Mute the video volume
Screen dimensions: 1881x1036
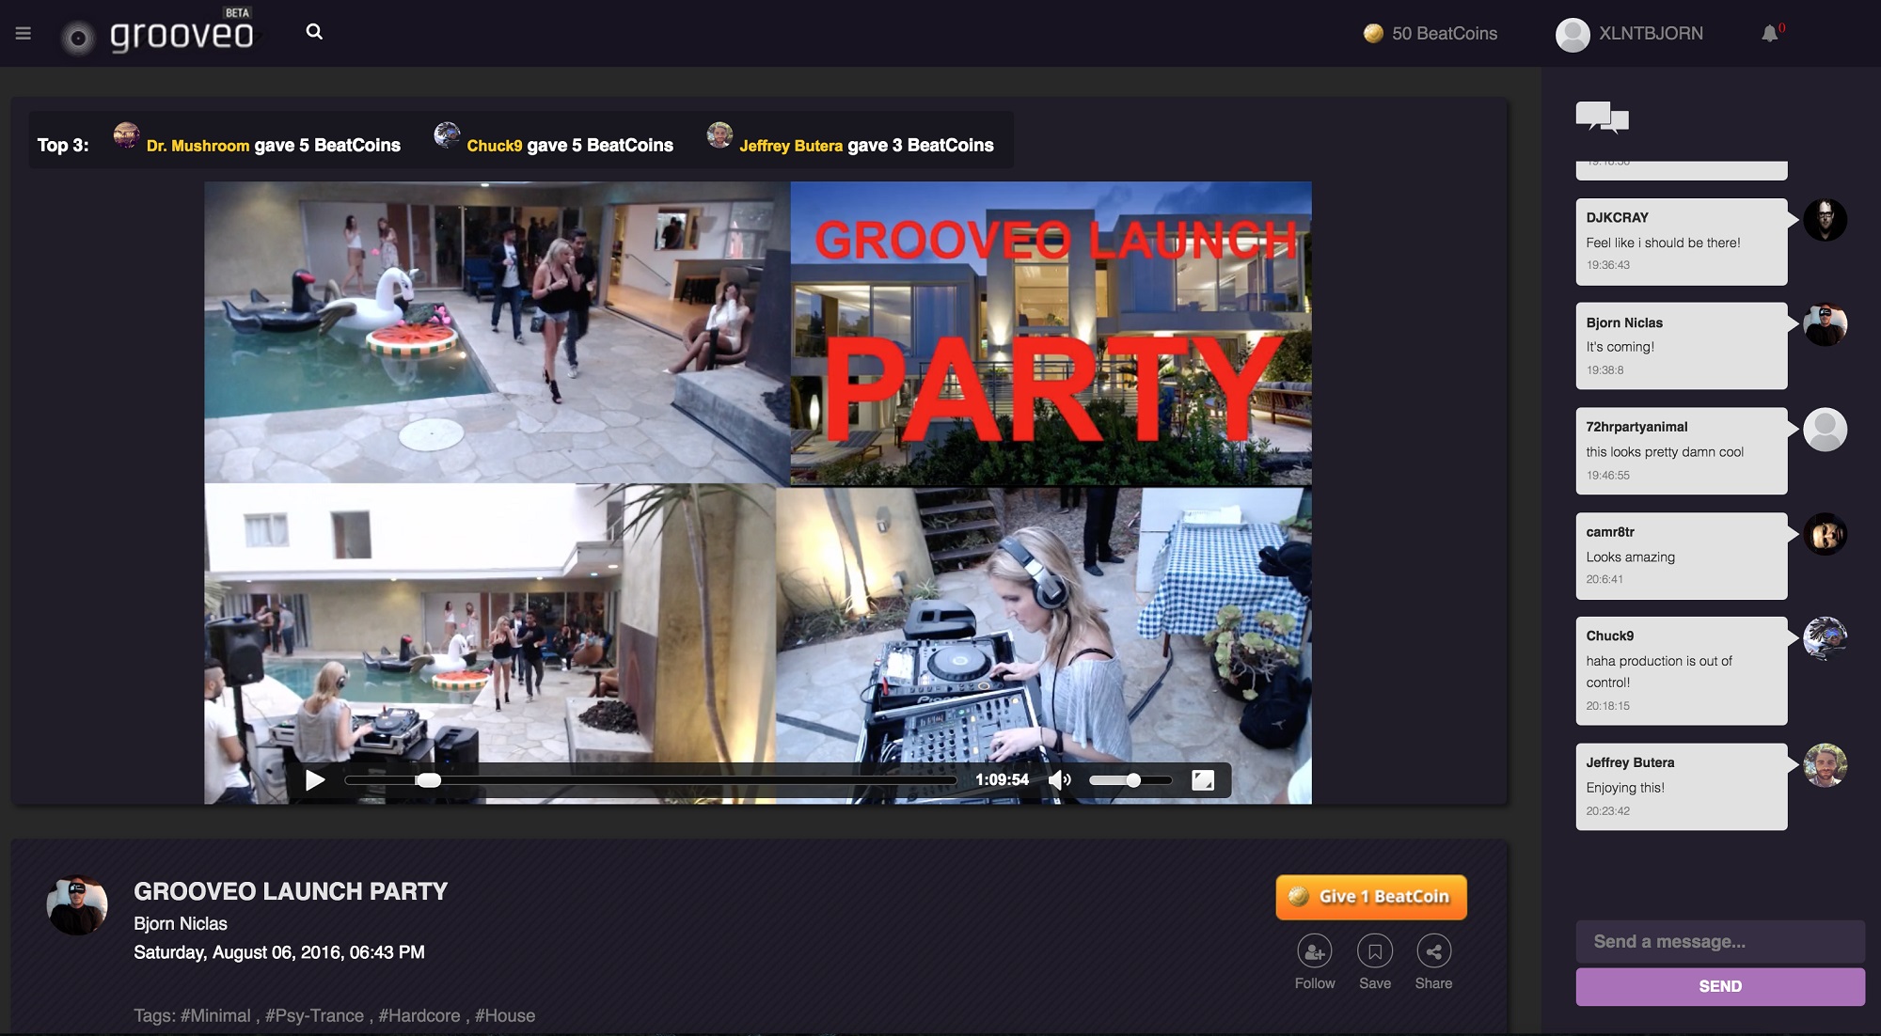pyautogui.click(x=1059, y=779)
